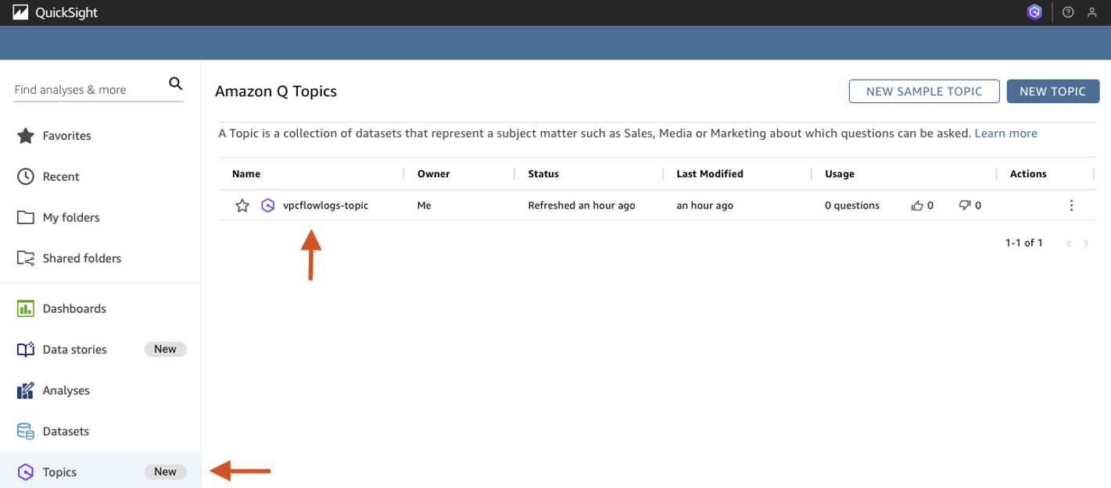The width and height of the screenshot is (1111, 488).
Task: Click the New badge beside Data stories
Action: (165, 349)
